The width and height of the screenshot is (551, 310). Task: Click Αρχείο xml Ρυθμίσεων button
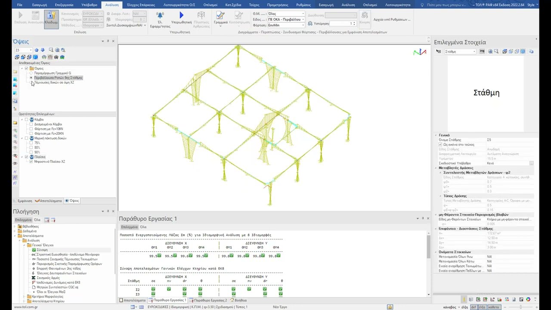click(392, 19)
